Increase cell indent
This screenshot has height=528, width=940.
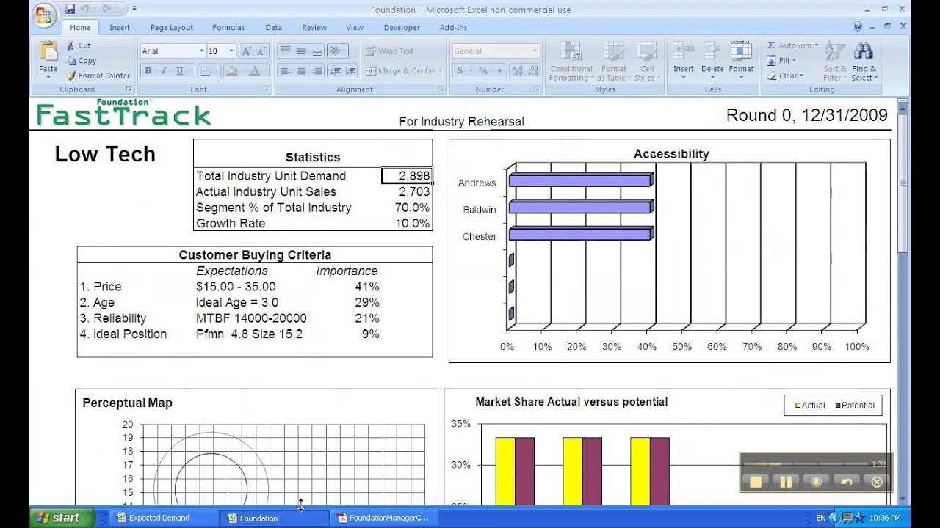pos(350,71)
